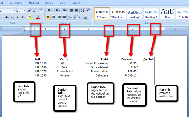Toggle strikethrough formatting
This screenshot has height=117, width=189.
[7, 18]
